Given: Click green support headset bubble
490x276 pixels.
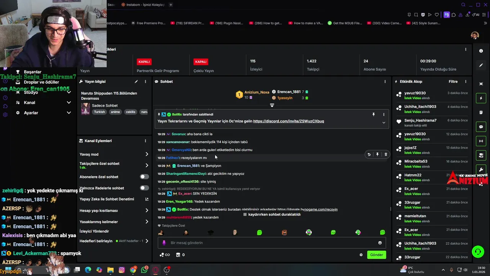Looking at the screenshot, I should [478, 251].
